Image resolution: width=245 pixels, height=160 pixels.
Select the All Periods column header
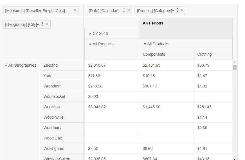153,23
